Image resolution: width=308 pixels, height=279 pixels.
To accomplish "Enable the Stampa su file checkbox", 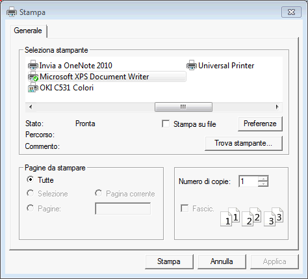I will tap(166, 124).
